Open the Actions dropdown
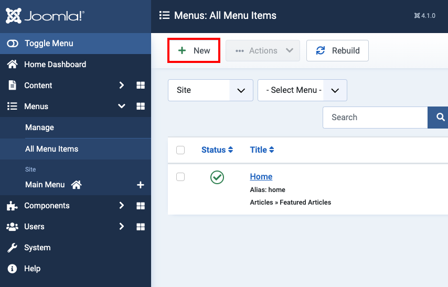This screenshot has height=287, width=448. (x=263, y=50)
